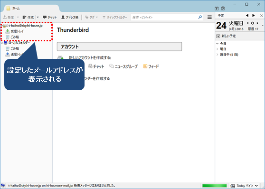Expand the 明日 section
Viewport: 265px width, 189px height.
[218, 49]
